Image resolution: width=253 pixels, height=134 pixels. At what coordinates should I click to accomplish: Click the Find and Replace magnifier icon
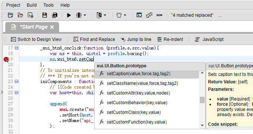(x=76, y=39)
